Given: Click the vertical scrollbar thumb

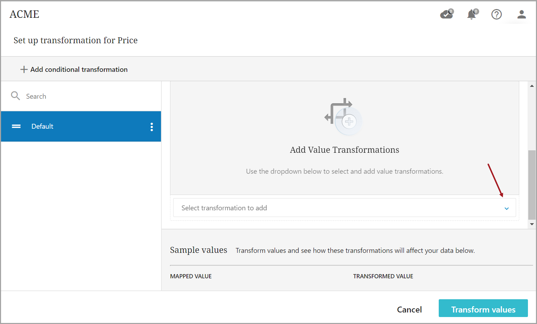Looking at the screenshot, I should (532, 184).
